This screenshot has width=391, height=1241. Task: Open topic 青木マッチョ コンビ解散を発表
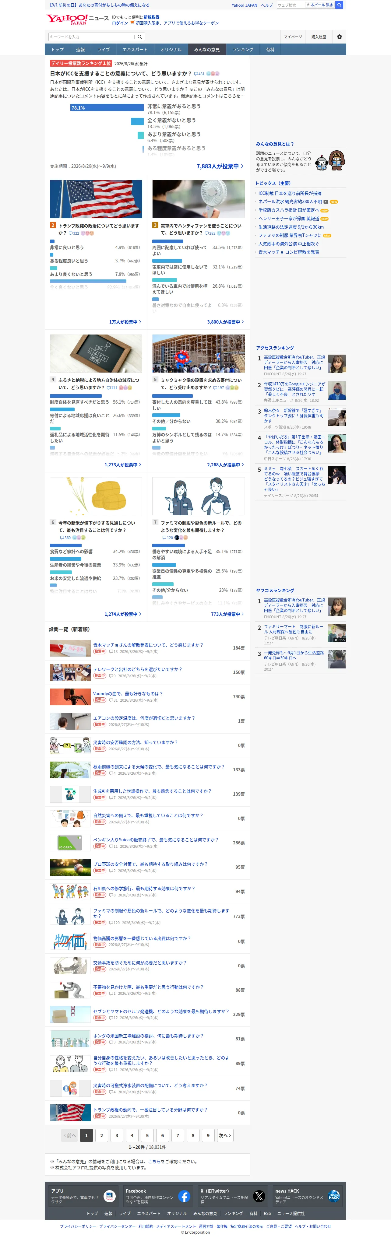[288, 252]
